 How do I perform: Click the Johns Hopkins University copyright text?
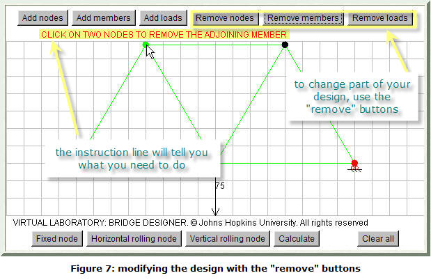tap(190, 222)
